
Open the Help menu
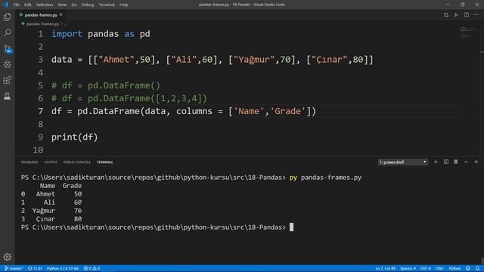click(x=124, y=5)
